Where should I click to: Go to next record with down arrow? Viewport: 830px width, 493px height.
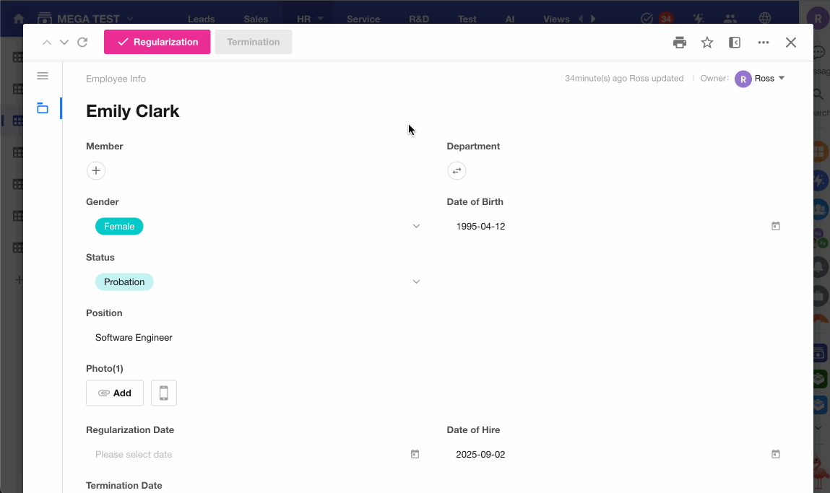tap(64, 43)
